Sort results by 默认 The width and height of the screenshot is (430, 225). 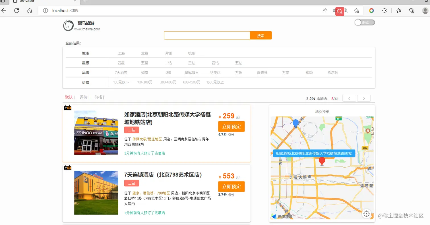pos(69,97)
